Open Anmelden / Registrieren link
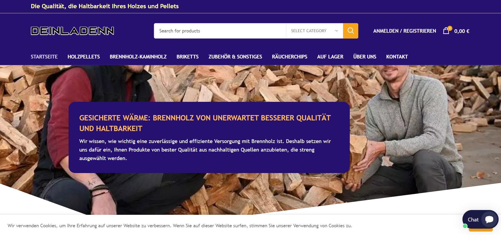 pyautogui.click(x=405, y=31)
